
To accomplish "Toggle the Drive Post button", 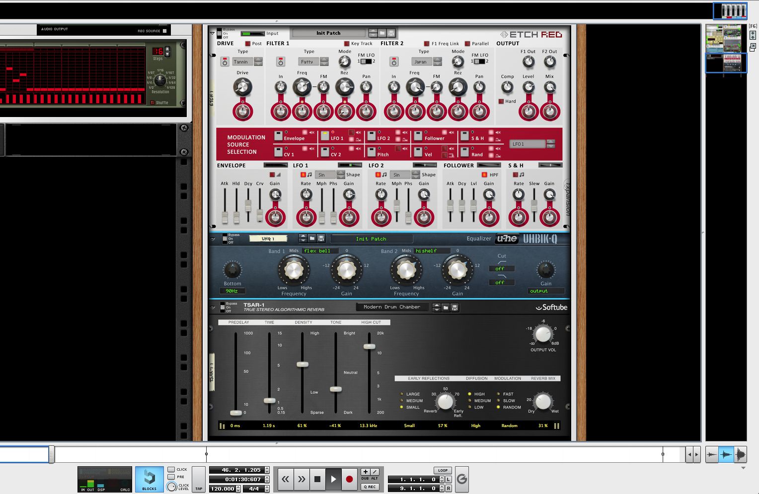I will click(x=248, y=44).
